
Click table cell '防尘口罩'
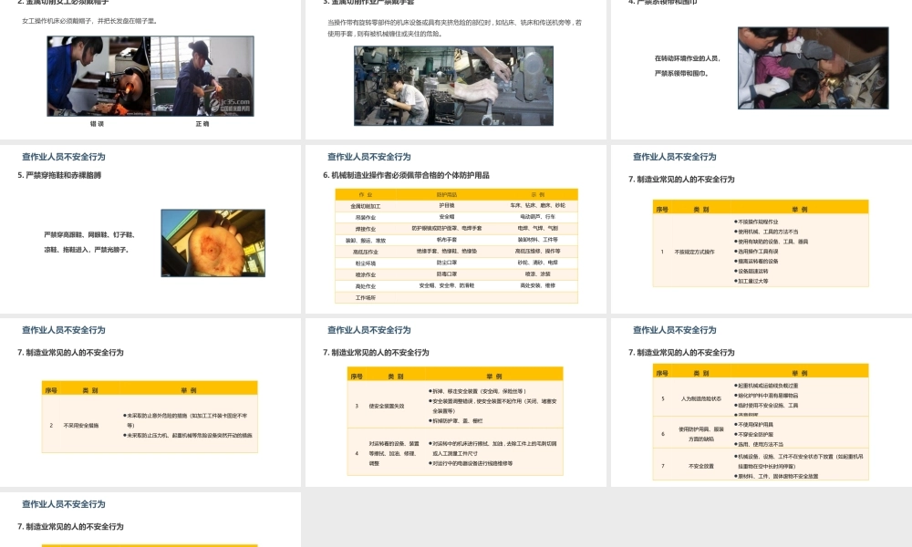point(447,263)
